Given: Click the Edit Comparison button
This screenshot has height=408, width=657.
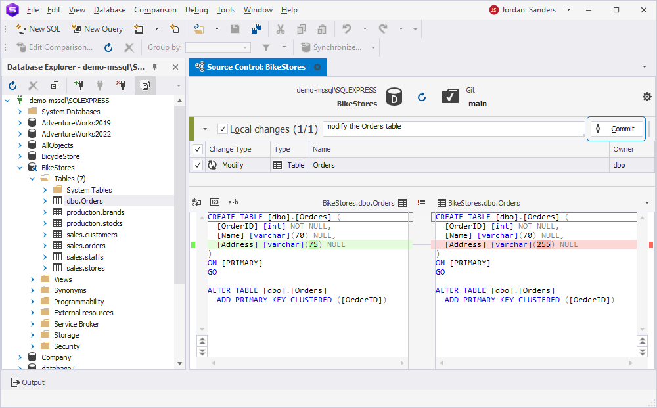Looking at the screenshot, I should (x=55, y=47).
